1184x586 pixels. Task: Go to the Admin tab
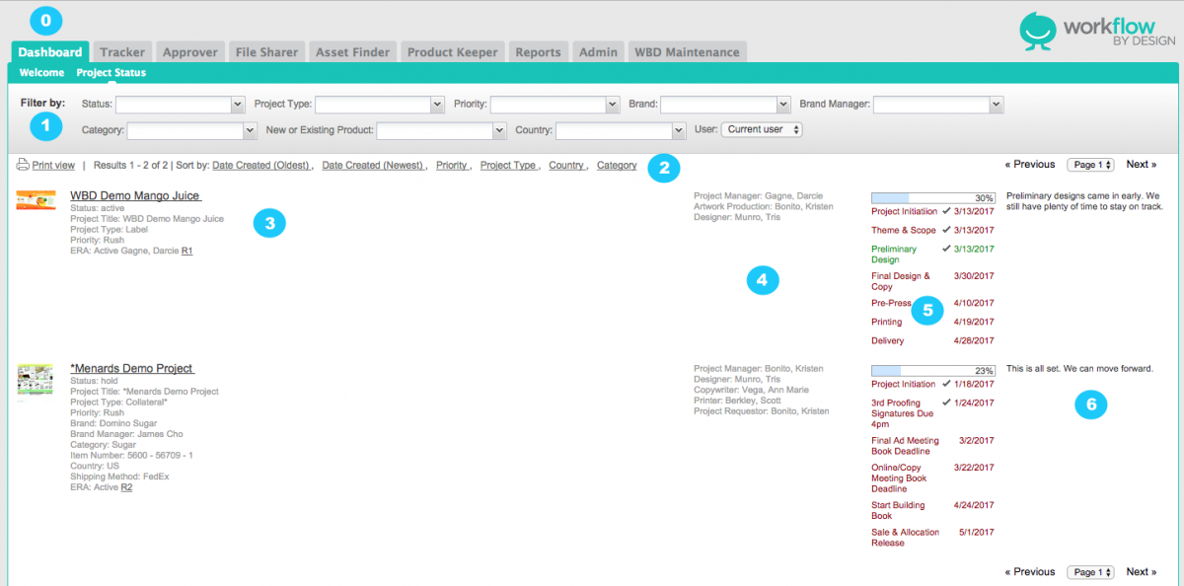(x=599, y=52)
